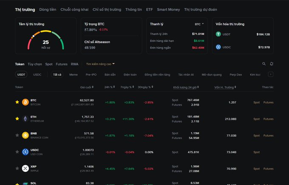
Task: Click the USDC coin logo in token list
Action: 25,152
